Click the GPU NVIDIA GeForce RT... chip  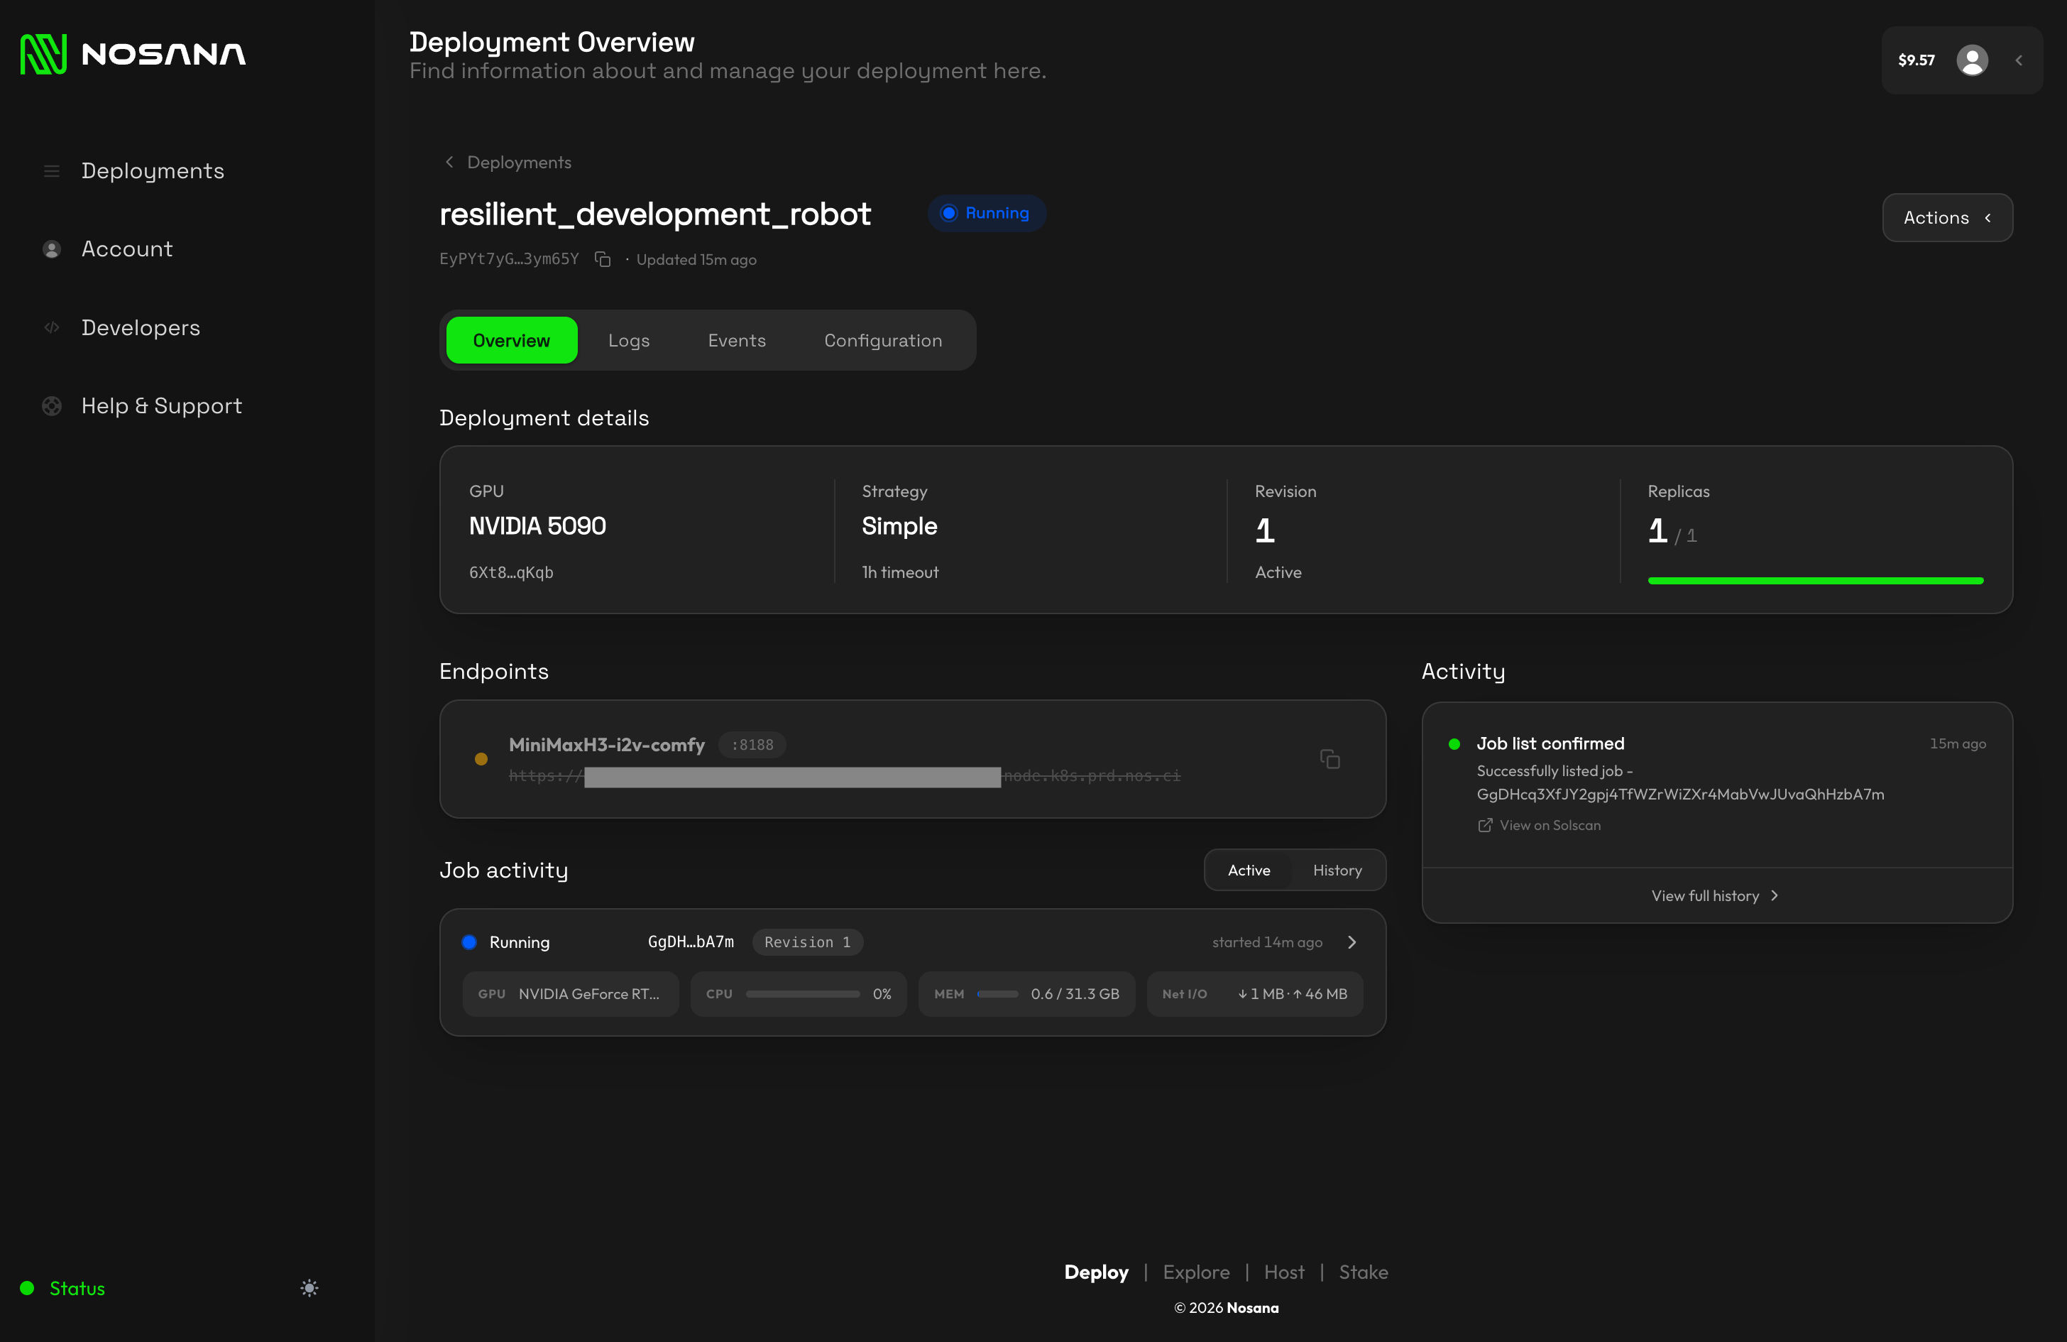(x=570, y=993)
